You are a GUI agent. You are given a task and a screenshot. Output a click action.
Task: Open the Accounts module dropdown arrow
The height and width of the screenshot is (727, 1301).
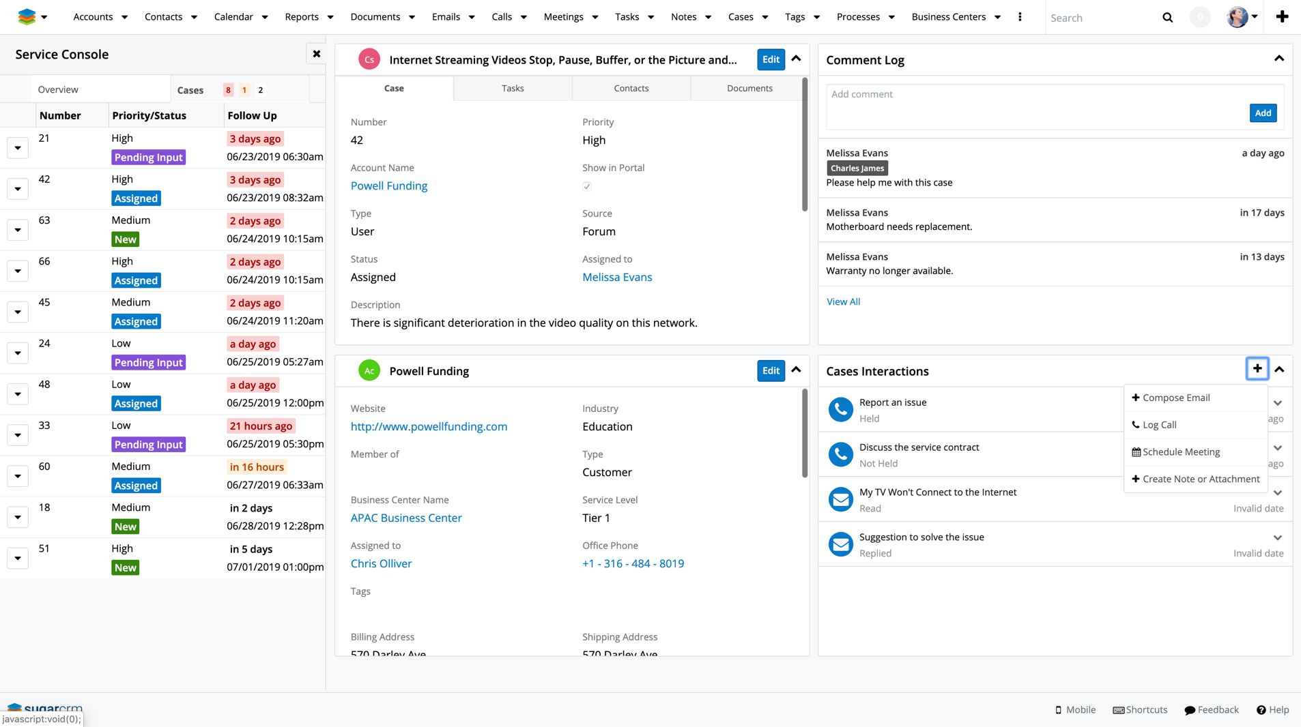click(124, 17)
